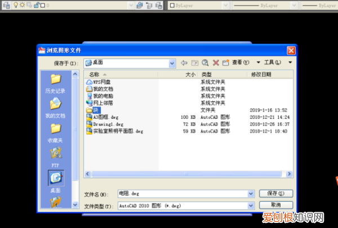The width and height of the screenshot is (338, 228).
Task: Expand the arrow next to 工具(L)
Action: pyautogui.click(x=290, y=62)
